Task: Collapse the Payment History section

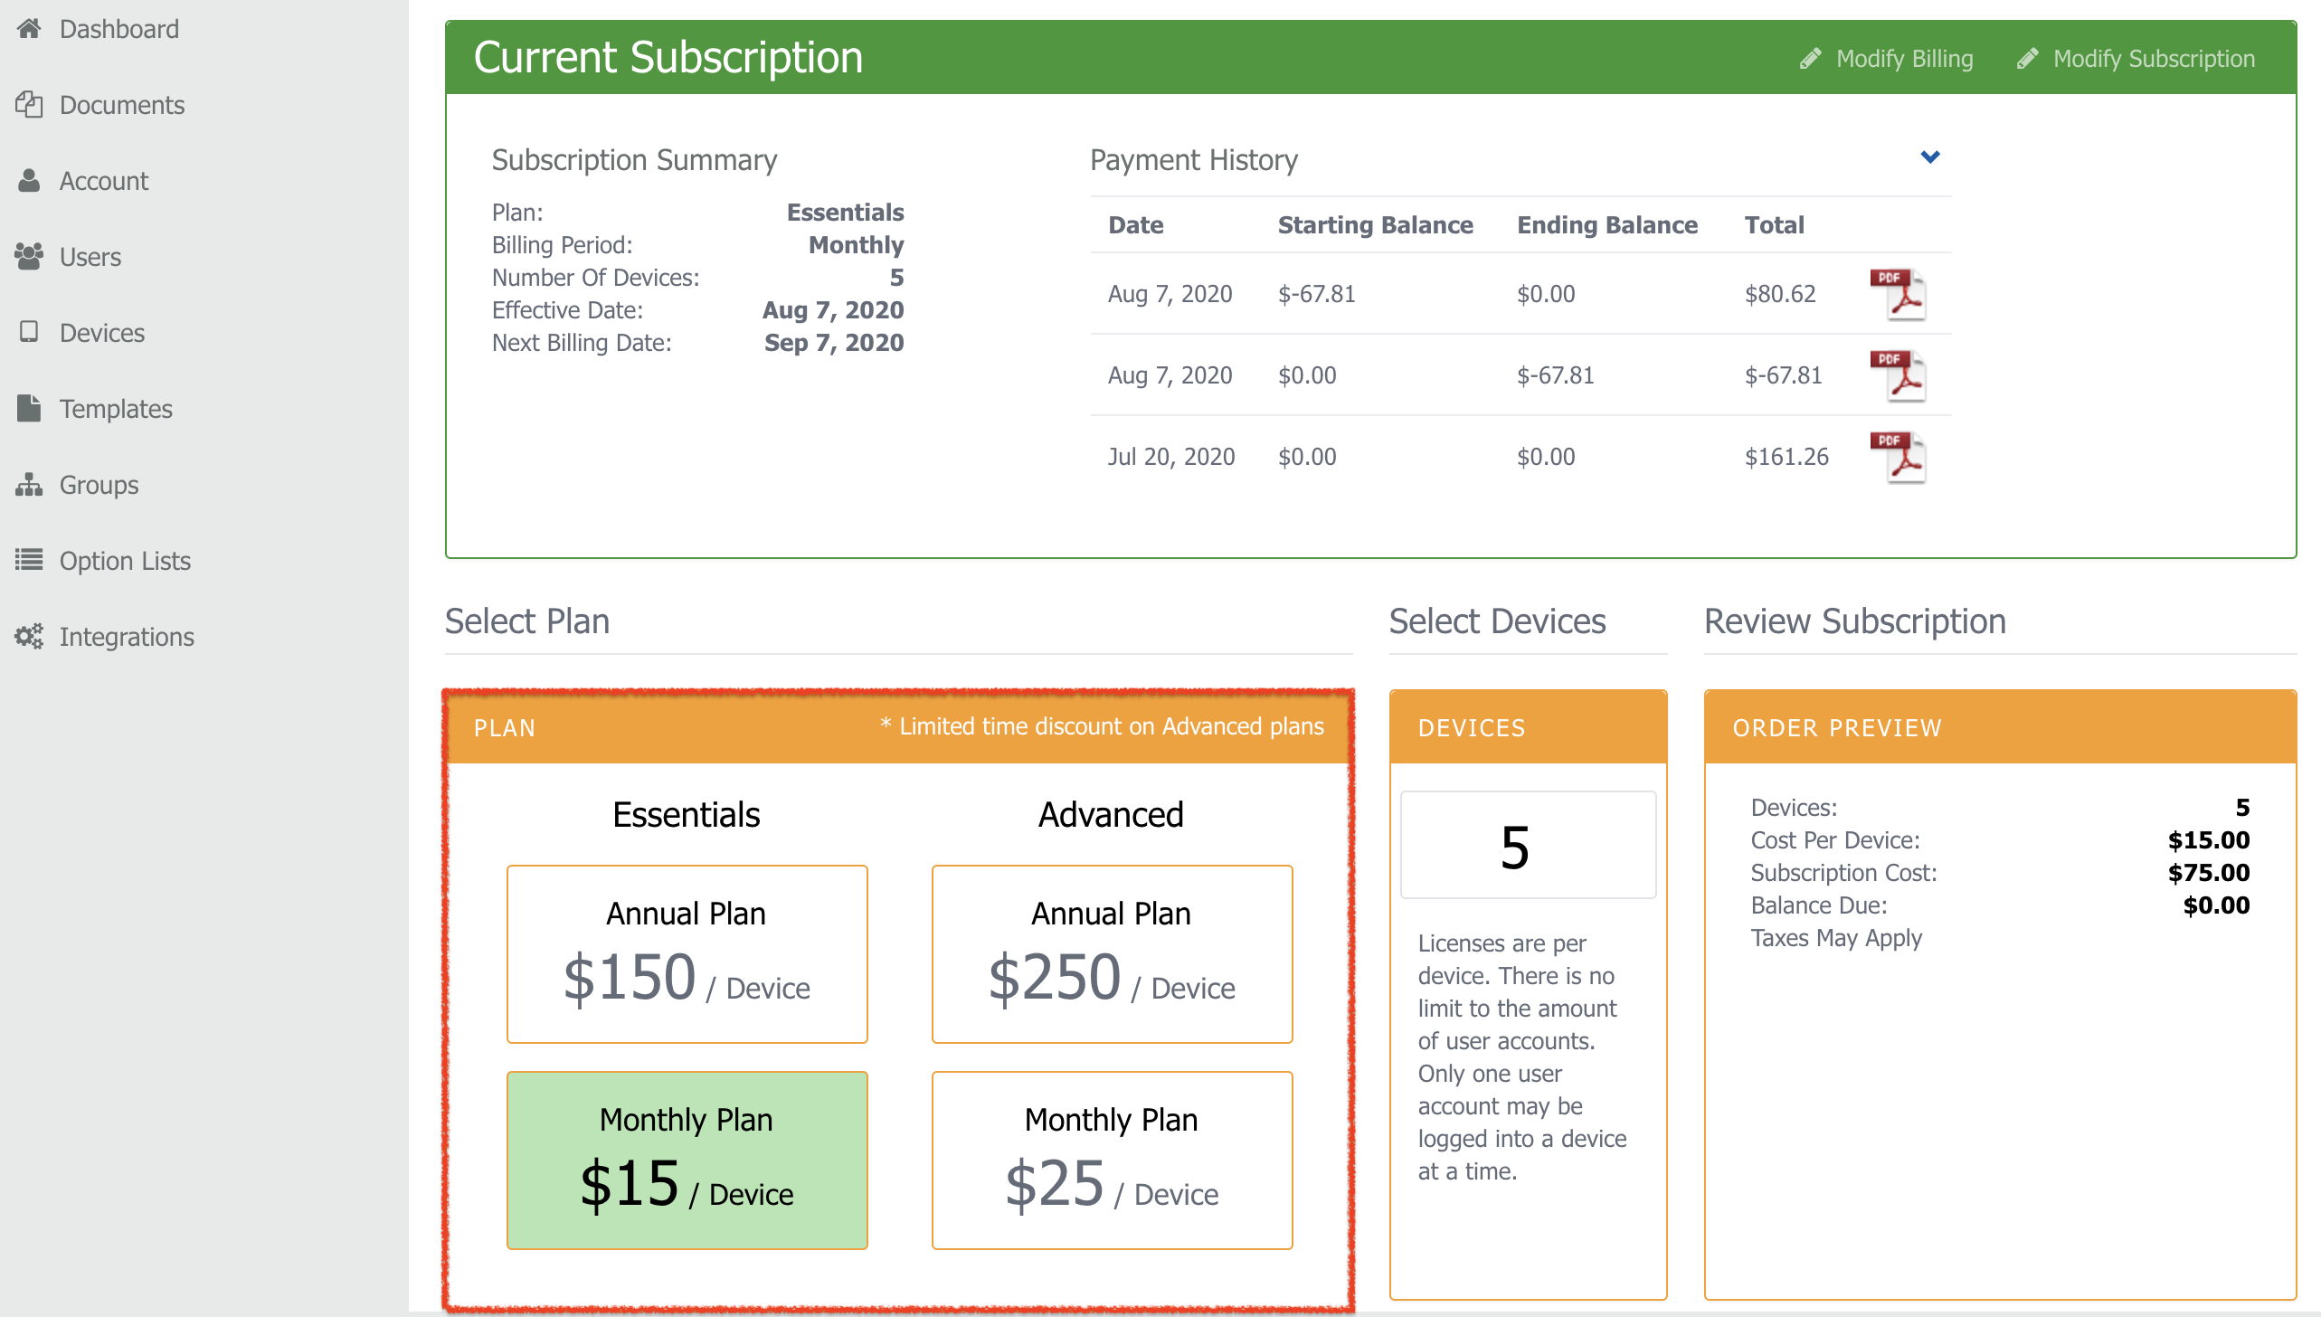Action: pos(1931,156)
